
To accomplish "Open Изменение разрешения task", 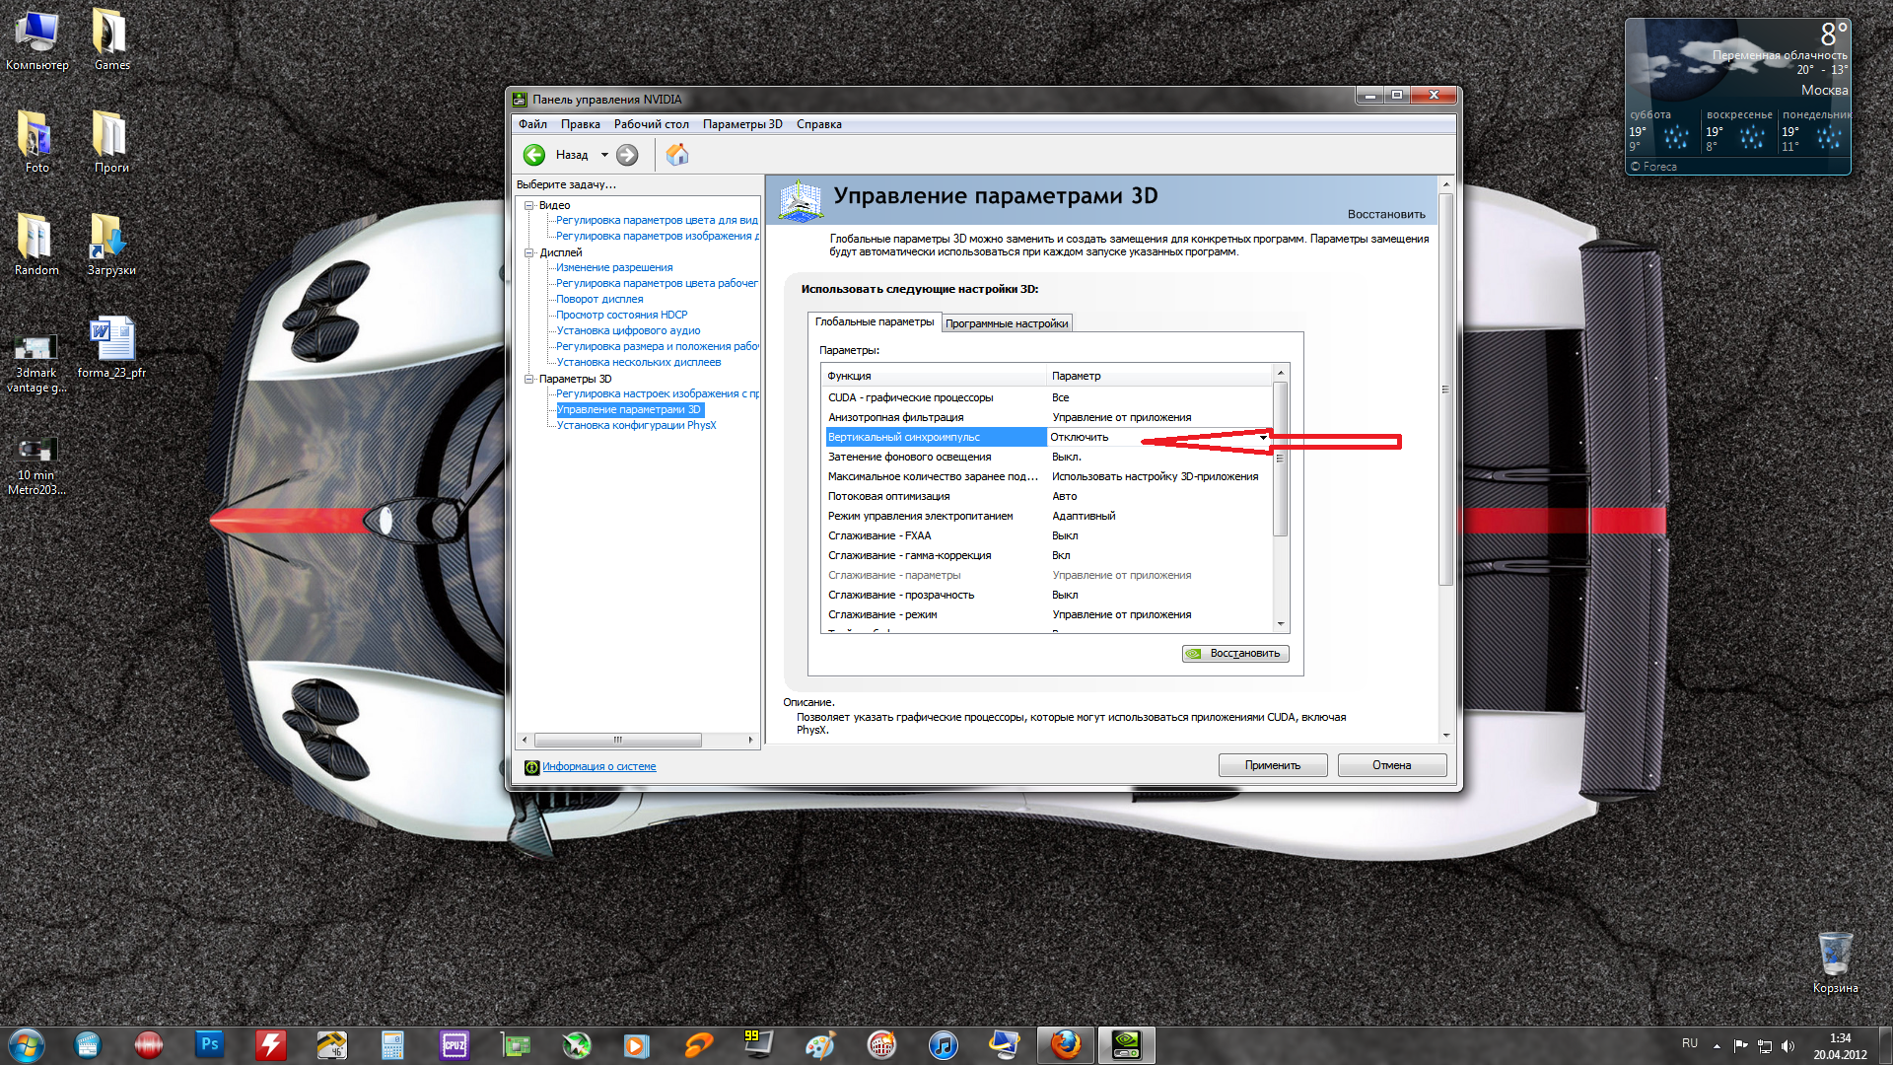I will tap(614, 267).
